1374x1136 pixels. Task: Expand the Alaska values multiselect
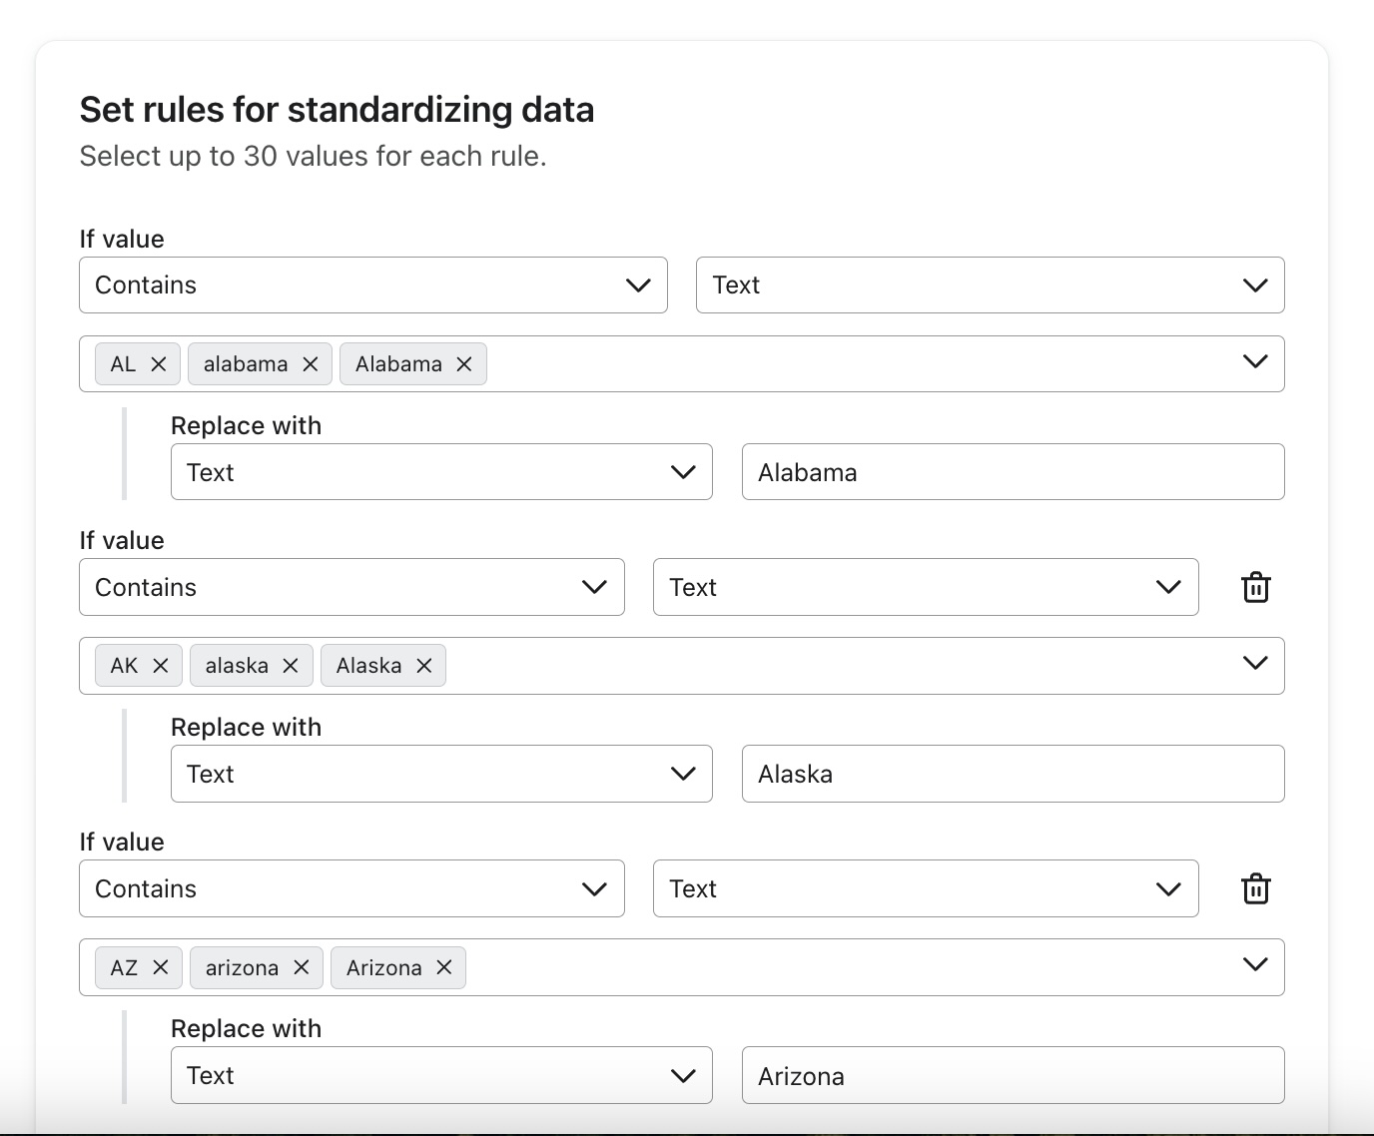click(x=1253, y=665)
